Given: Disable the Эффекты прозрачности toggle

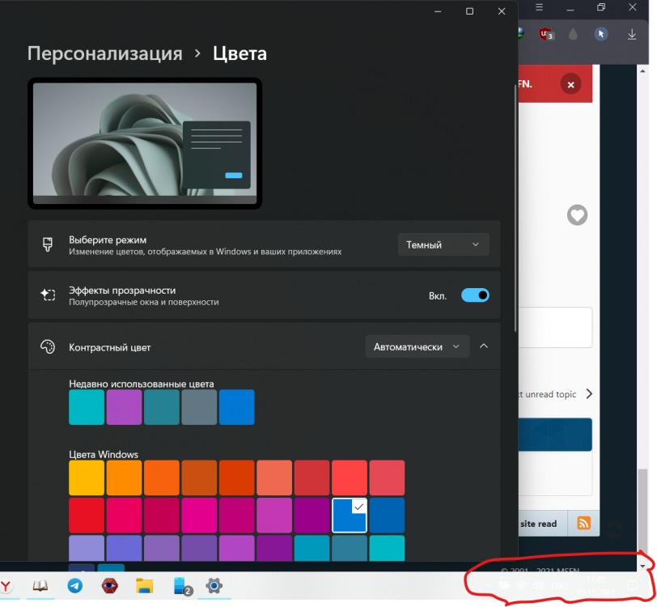Looking at the screenshot, I should (476, 295).
